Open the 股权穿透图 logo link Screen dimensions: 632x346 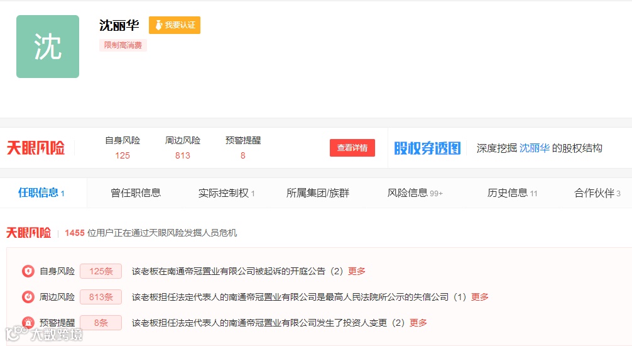[427, 148]
